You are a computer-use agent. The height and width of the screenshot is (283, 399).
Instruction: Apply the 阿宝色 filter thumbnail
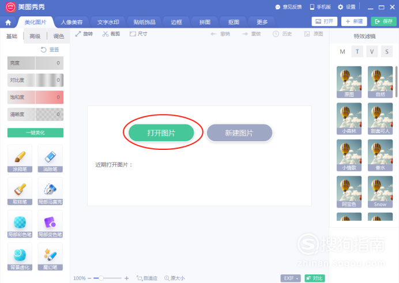[x=349, y=192]
